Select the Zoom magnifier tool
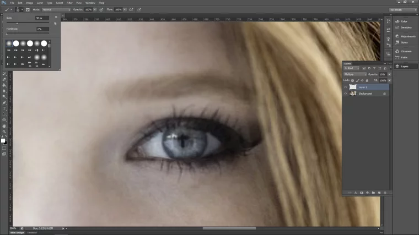The image size is (419, 235). [4, 131]
